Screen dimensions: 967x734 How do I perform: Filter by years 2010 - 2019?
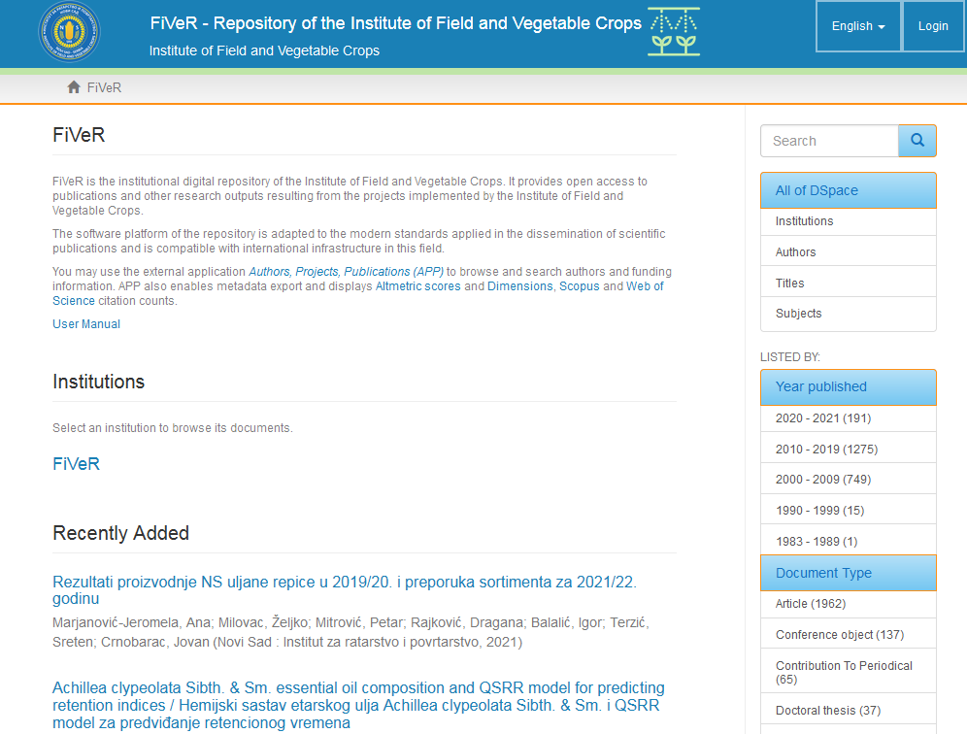pos(826,450)
